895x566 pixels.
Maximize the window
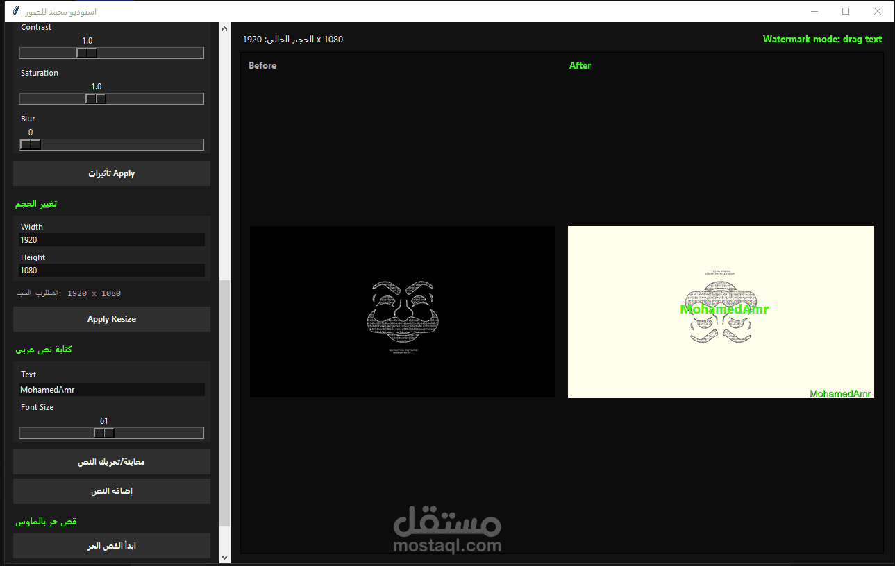tap(846, 11)
